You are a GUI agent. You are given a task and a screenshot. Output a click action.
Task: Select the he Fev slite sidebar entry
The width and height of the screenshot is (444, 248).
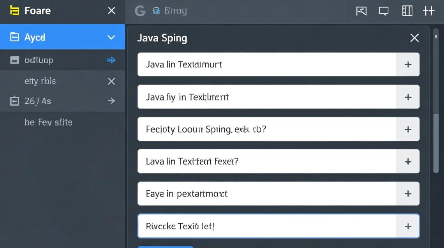click(x=48, y=122)
